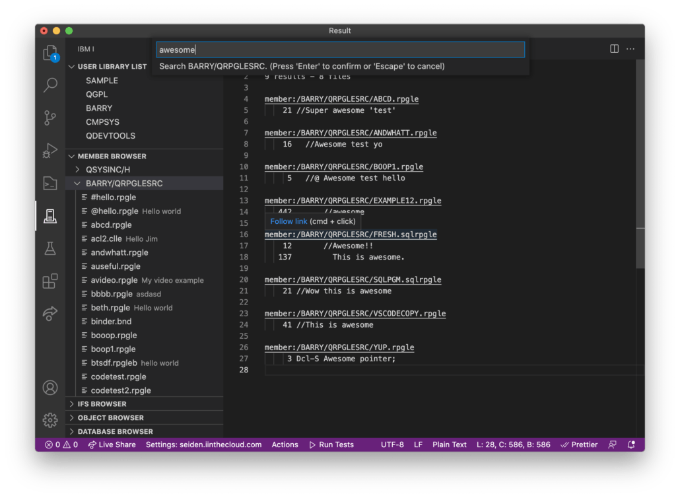The height and width of the screenshot is (498, 680).
Task: Open the editor More Actions menu
Action: 630,49
